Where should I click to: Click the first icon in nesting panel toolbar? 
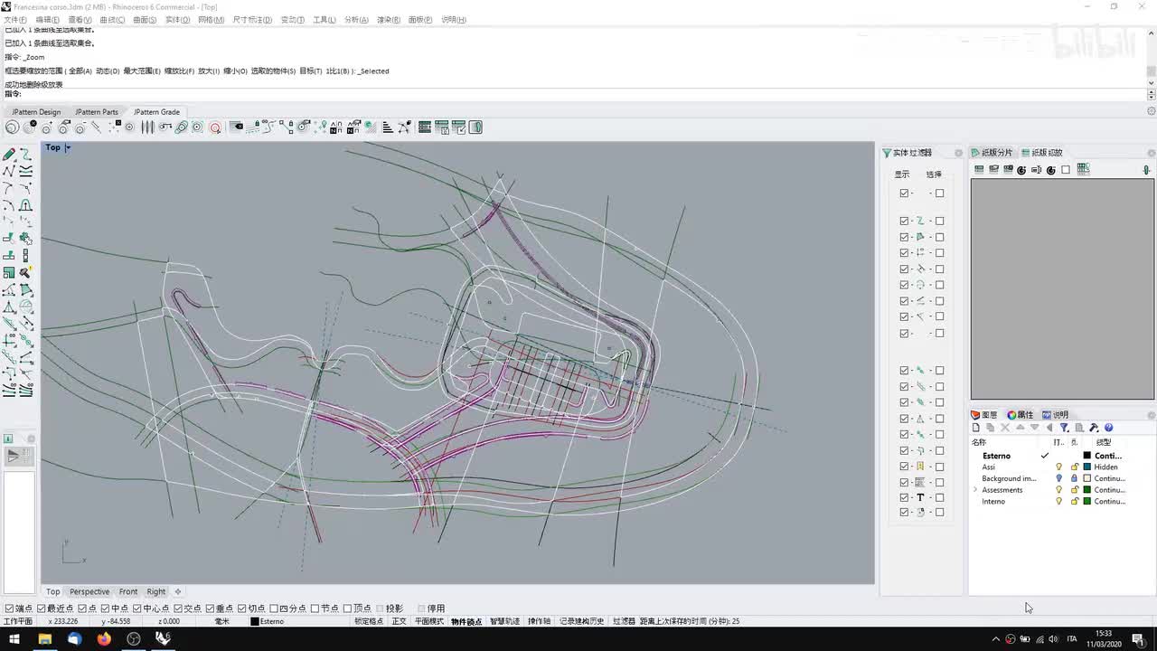pos(979,169)
